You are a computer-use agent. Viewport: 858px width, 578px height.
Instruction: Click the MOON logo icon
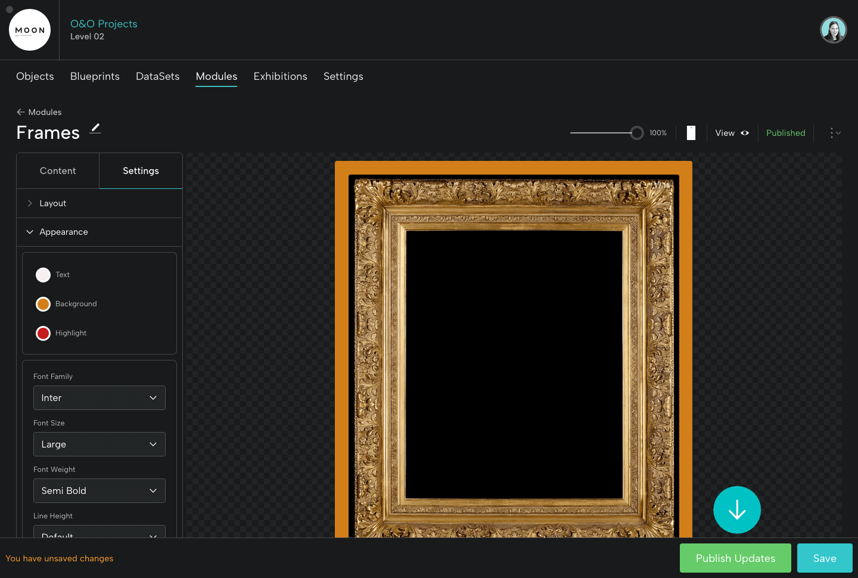tap(30, 30)
